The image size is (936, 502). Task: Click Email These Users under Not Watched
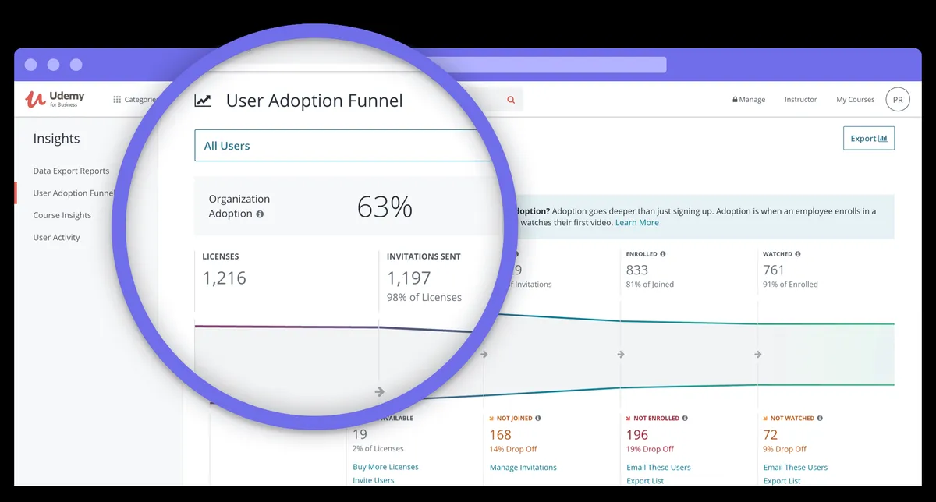pos(795,468)
